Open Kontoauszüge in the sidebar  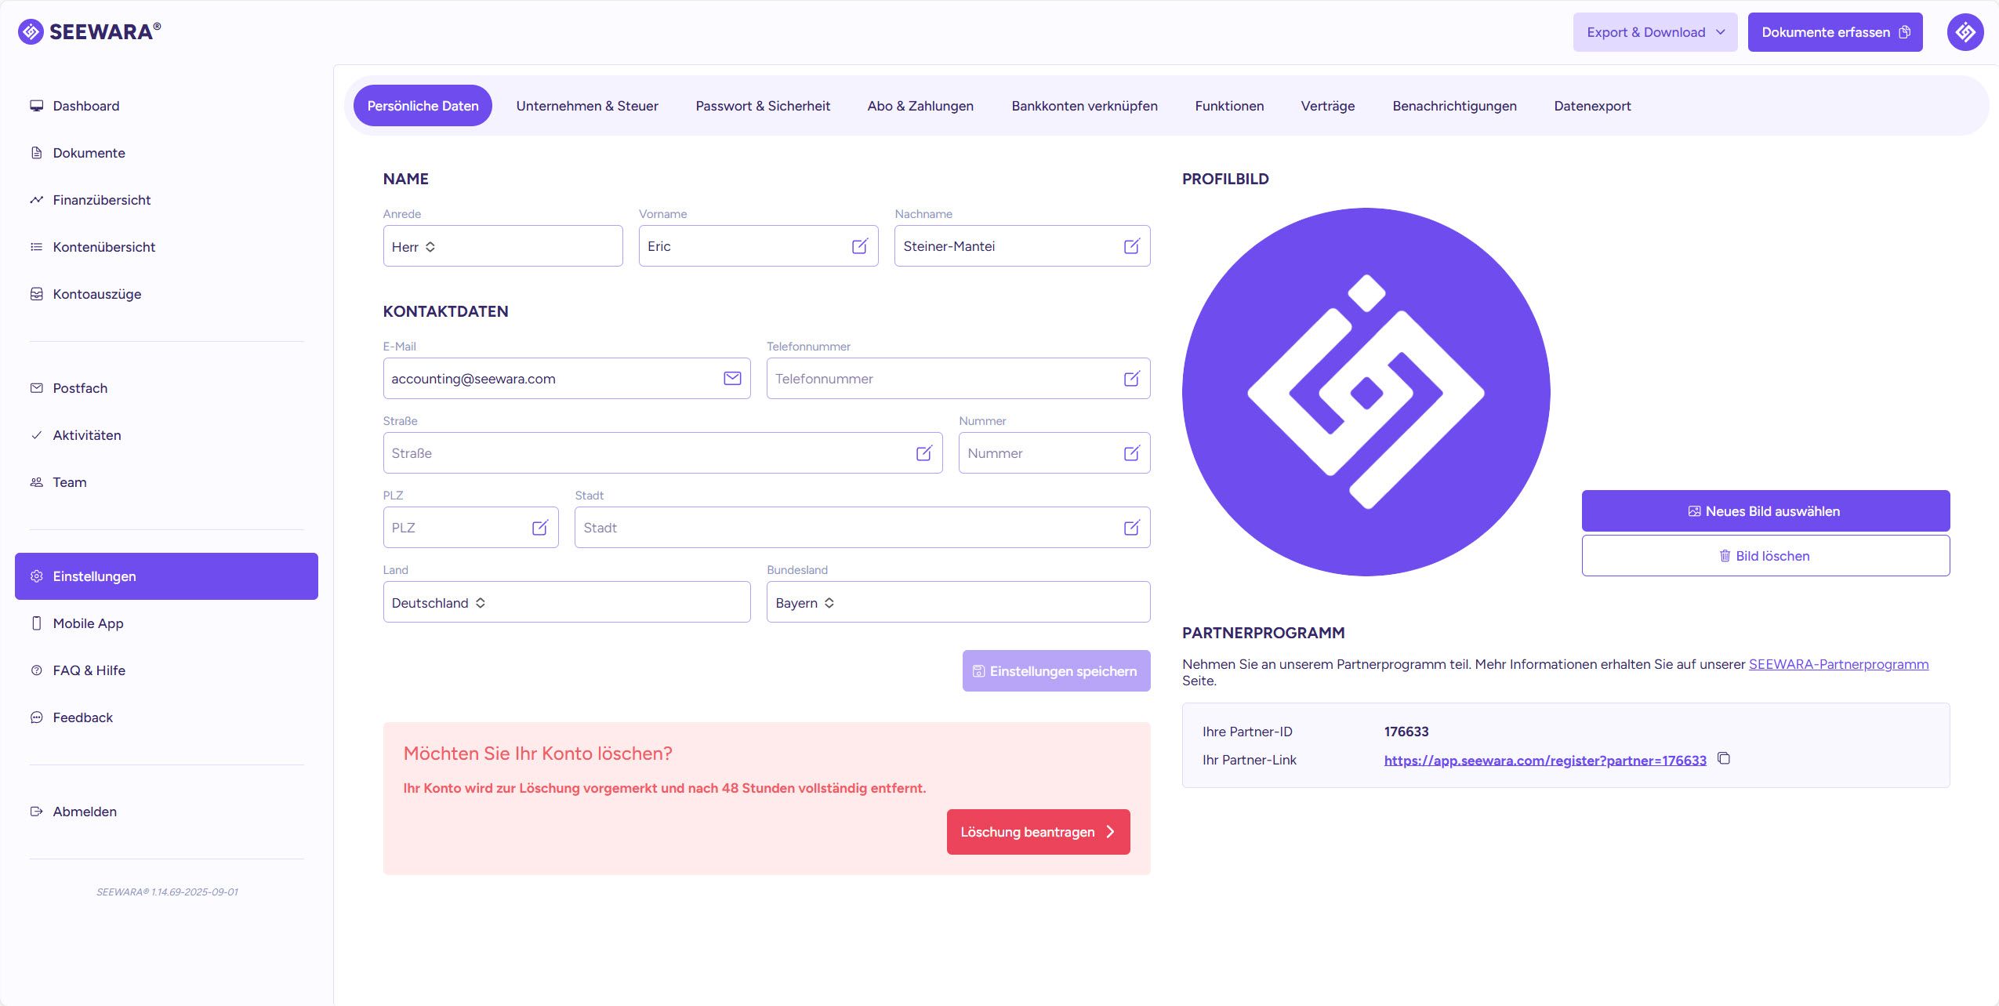coord(96,294)
